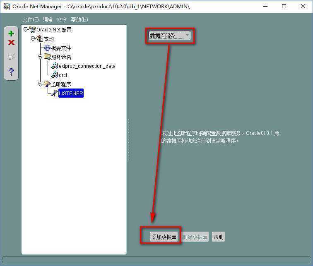313x266 pixels.
Task: Click the 监听程序 folder icon
Action: (47, 84)
